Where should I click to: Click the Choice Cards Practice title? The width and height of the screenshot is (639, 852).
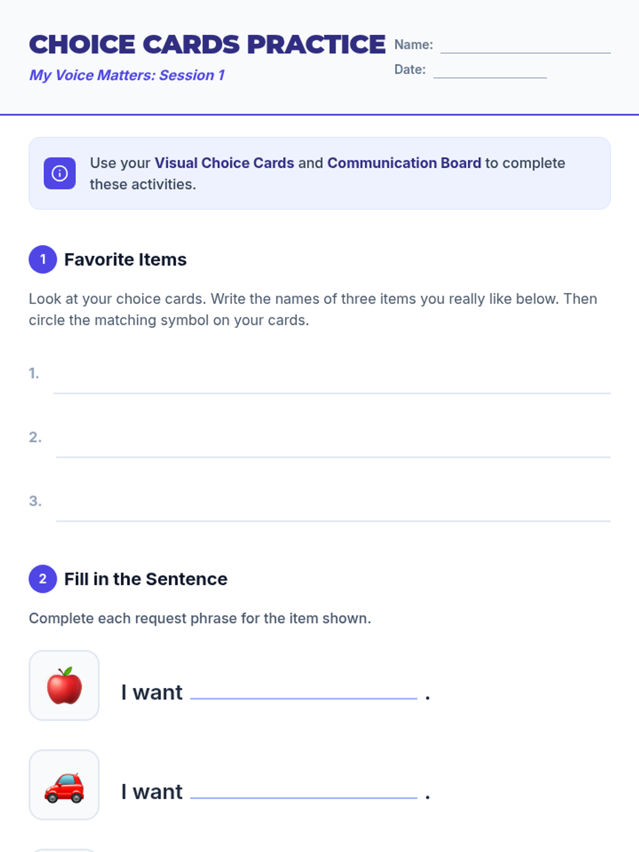pyautogui.click(x=207, y=45)
